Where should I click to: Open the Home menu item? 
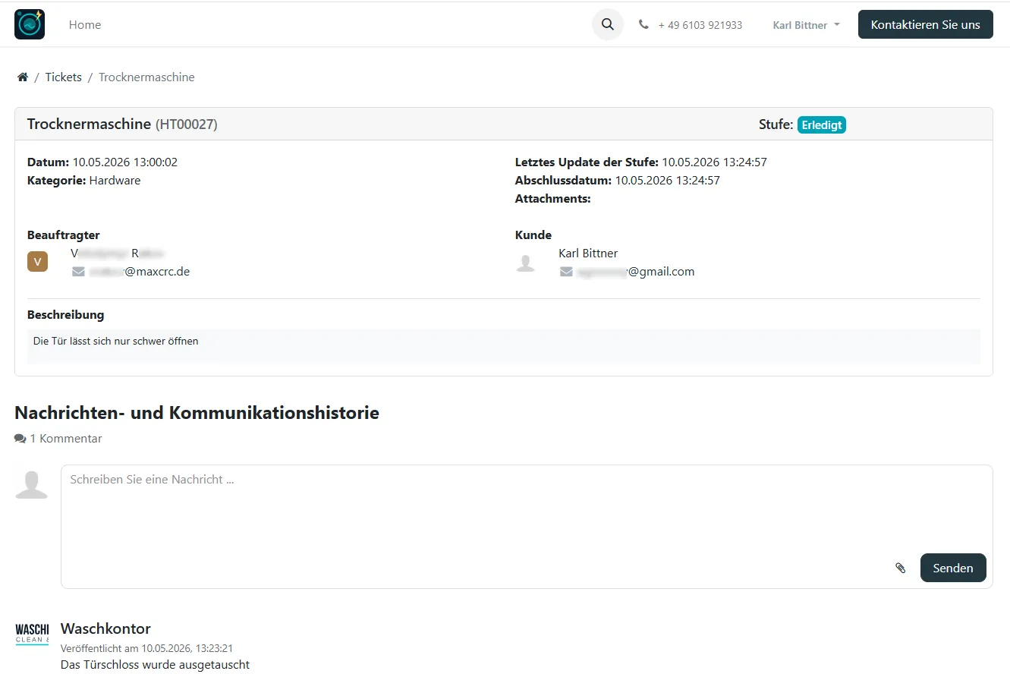tap(85, 24)
